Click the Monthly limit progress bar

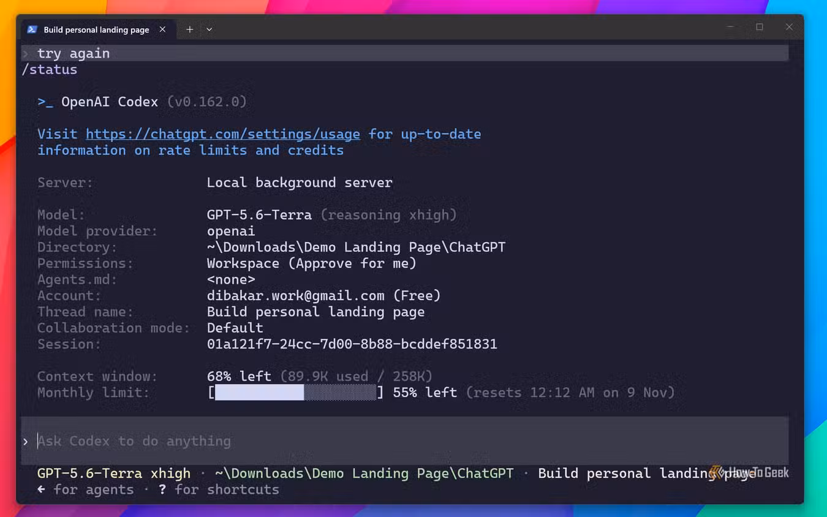click(296, 393)
